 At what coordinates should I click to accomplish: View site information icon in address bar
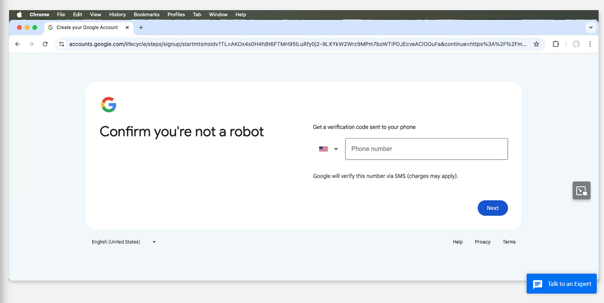[61, 44]
